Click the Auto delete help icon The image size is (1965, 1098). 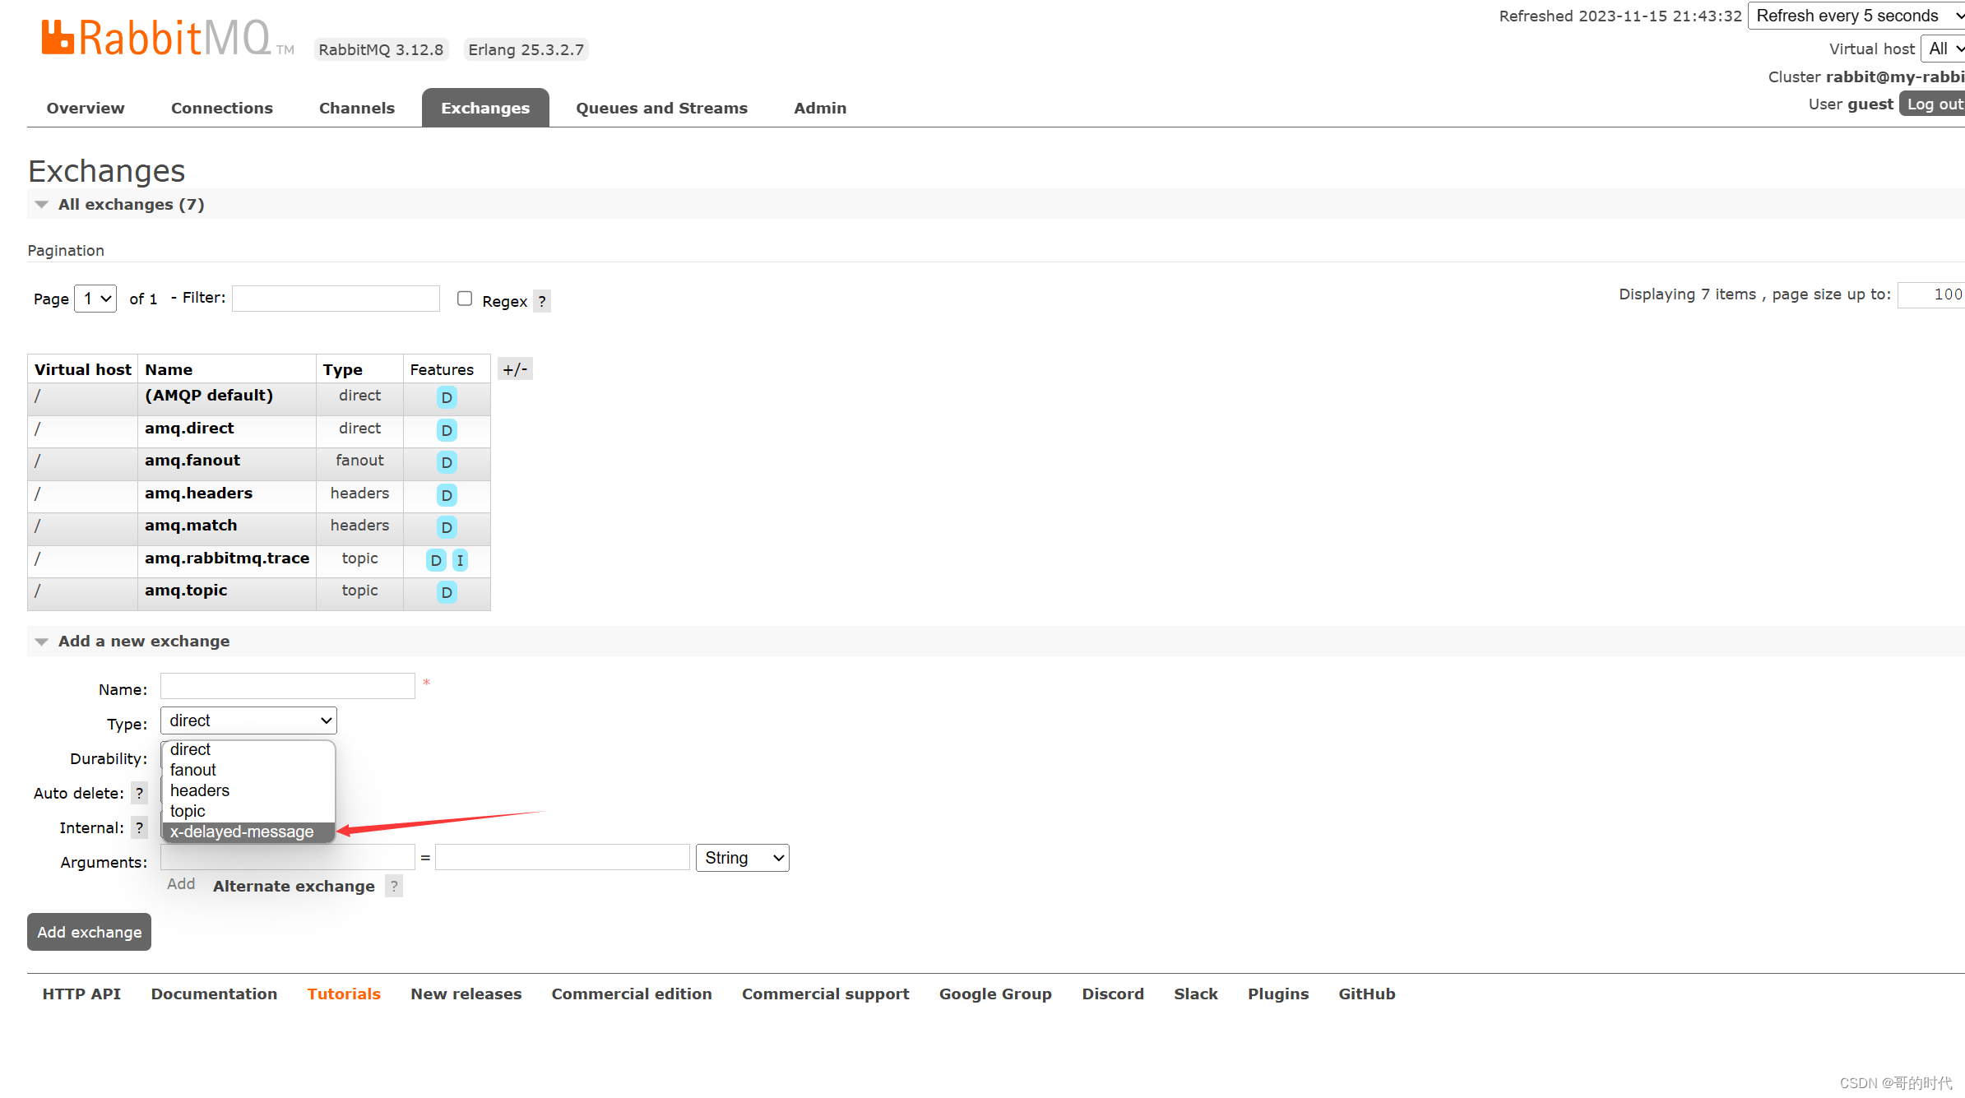tap(140, 794)
